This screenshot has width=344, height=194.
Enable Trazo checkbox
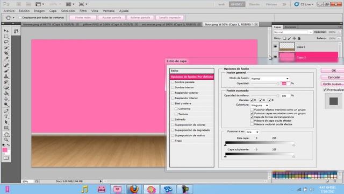point(173,141)
